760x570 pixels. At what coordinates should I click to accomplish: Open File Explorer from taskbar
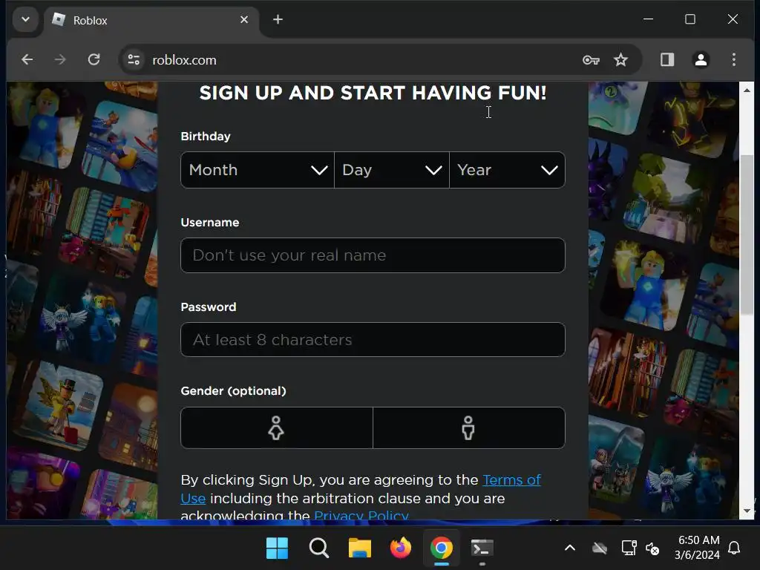(x=360, y=548)
